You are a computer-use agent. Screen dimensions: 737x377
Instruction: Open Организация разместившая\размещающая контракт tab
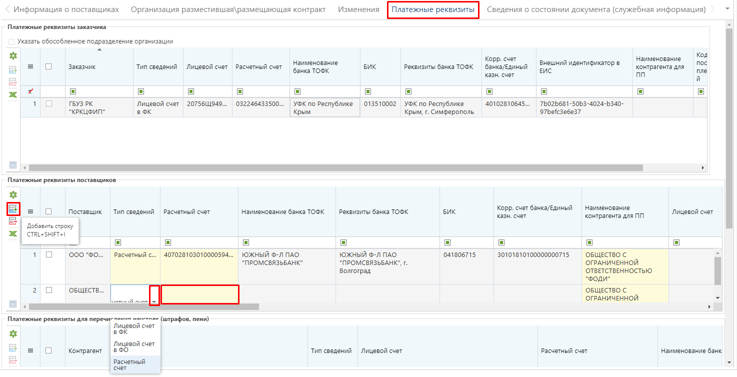[x=228, y=9]
